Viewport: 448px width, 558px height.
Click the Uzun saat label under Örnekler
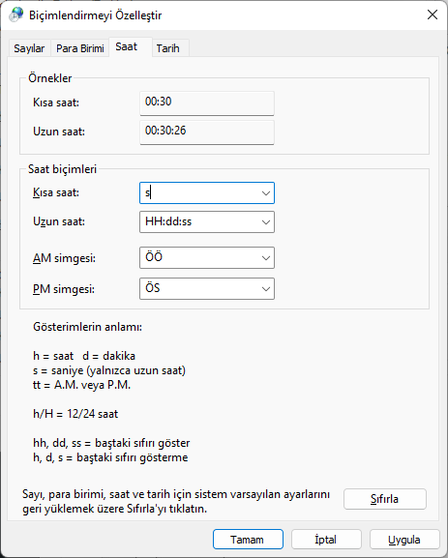click(59, 132)
